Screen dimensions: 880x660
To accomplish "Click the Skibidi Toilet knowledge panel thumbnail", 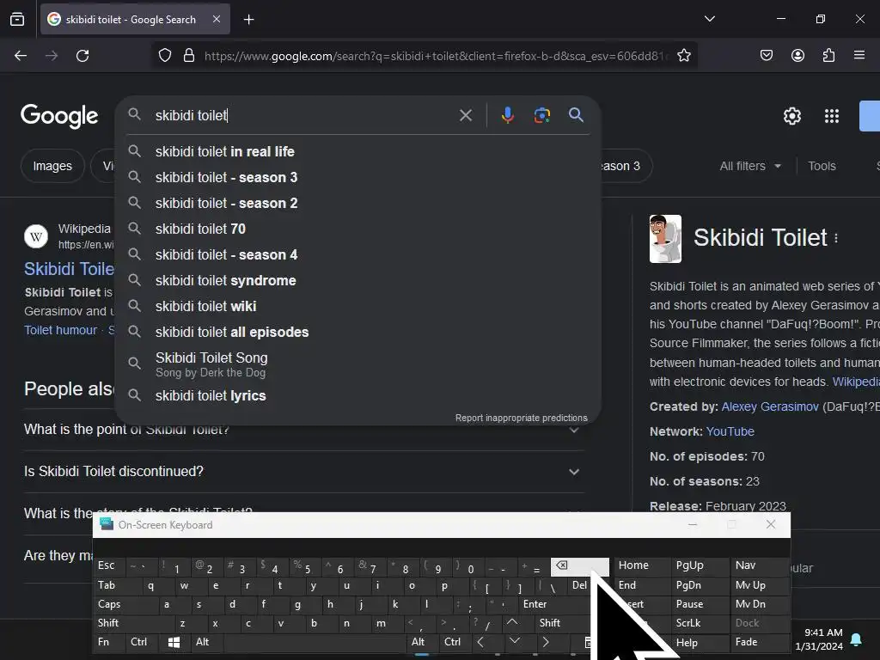I will 665,239.
